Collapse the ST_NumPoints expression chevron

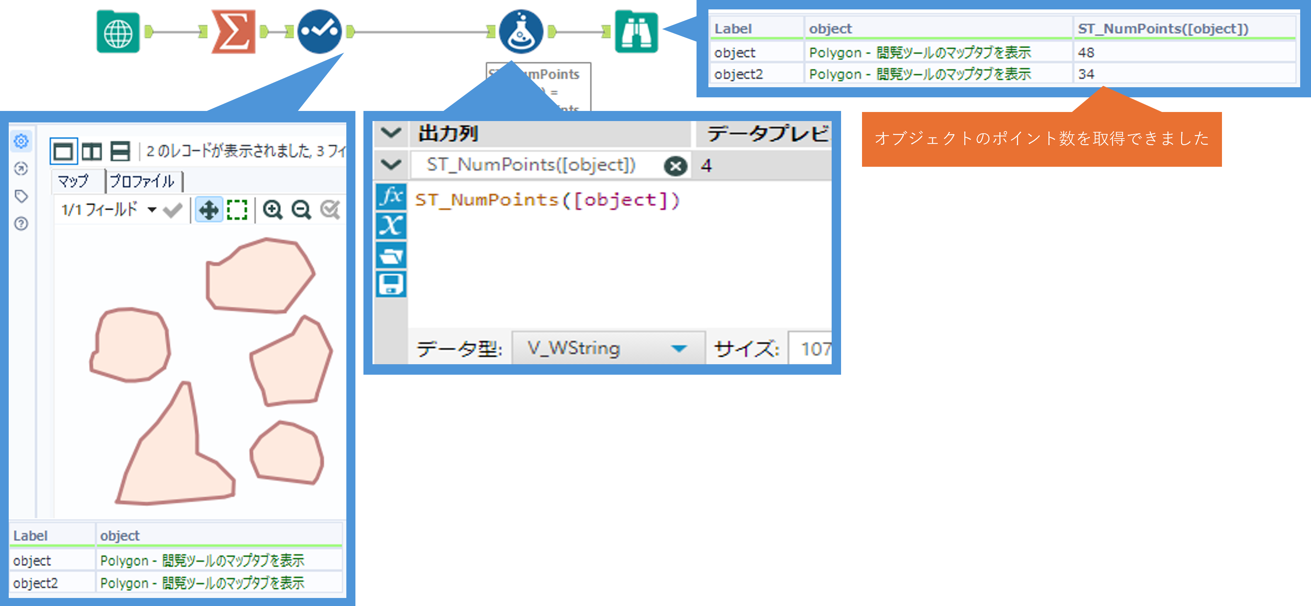point(391,165)
